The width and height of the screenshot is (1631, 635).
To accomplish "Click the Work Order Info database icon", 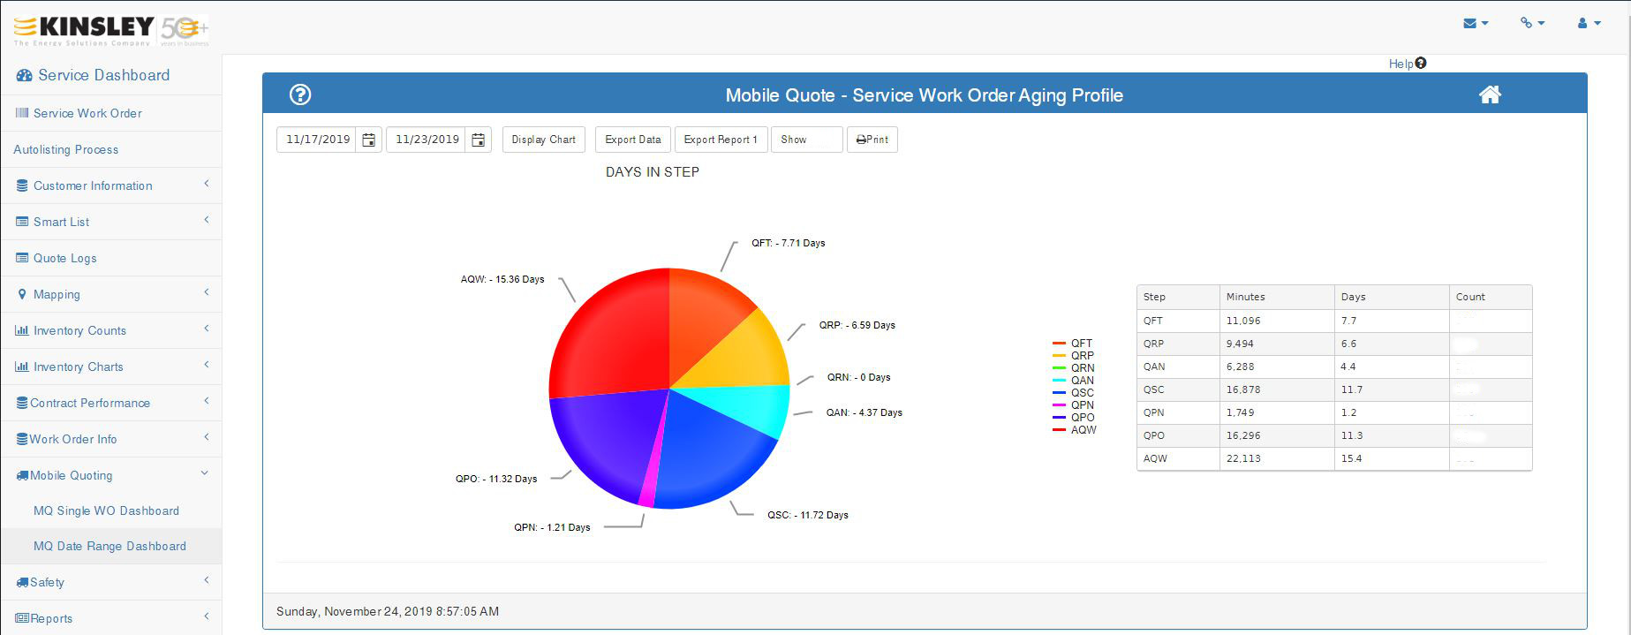I will click(x=22, y=439).
